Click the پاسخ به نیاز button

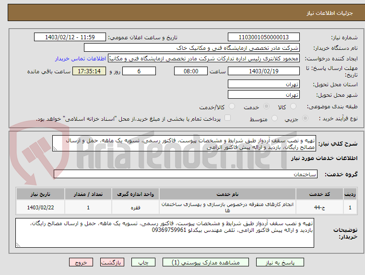click(280, 262)
